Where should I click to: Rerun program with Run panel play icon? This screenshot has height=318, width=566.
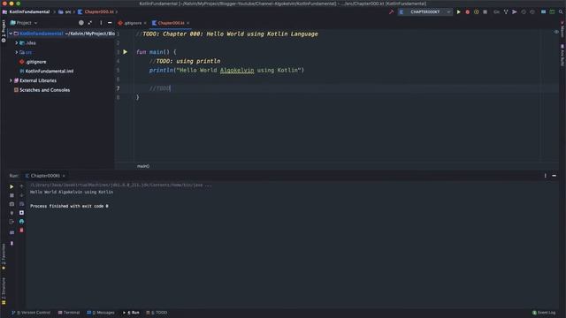point(11,186)
